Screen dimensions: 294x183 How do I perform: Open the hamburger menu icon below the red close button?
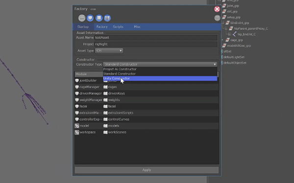coord(217,18)
